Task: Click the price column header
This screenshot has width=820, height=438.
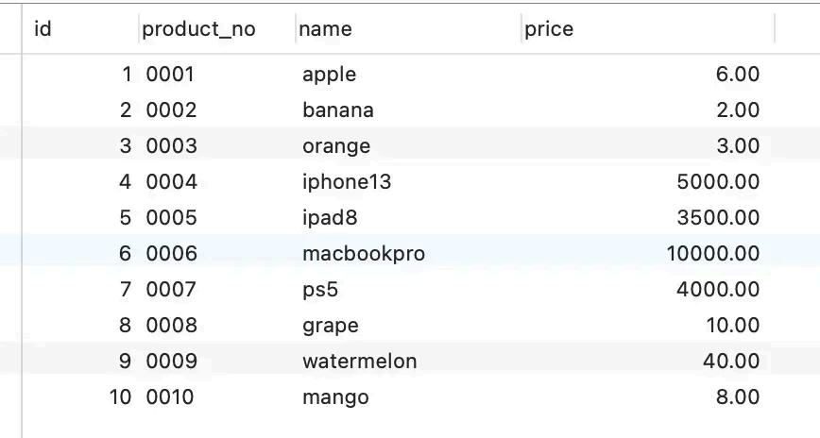Action: tap(549, 29)
